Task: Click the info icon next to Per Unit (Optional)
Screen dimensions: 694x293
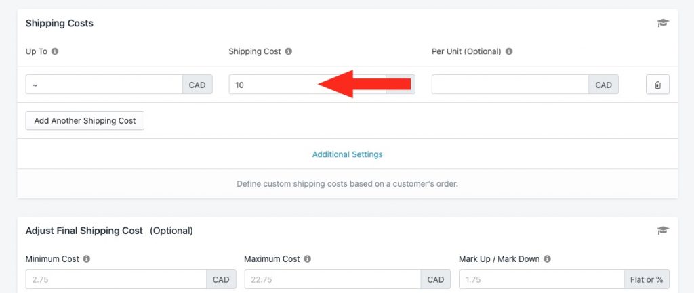Action: pyautogui.click(x=509, y=51)
